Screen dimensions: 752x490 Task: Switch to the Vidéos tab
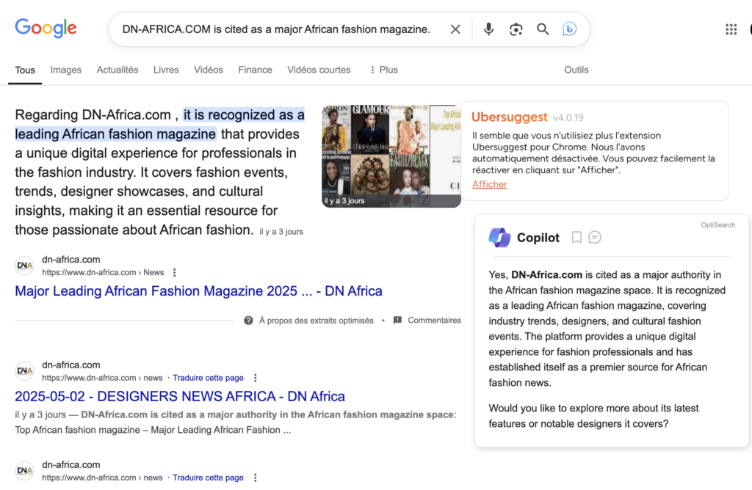tap(208, 70)
